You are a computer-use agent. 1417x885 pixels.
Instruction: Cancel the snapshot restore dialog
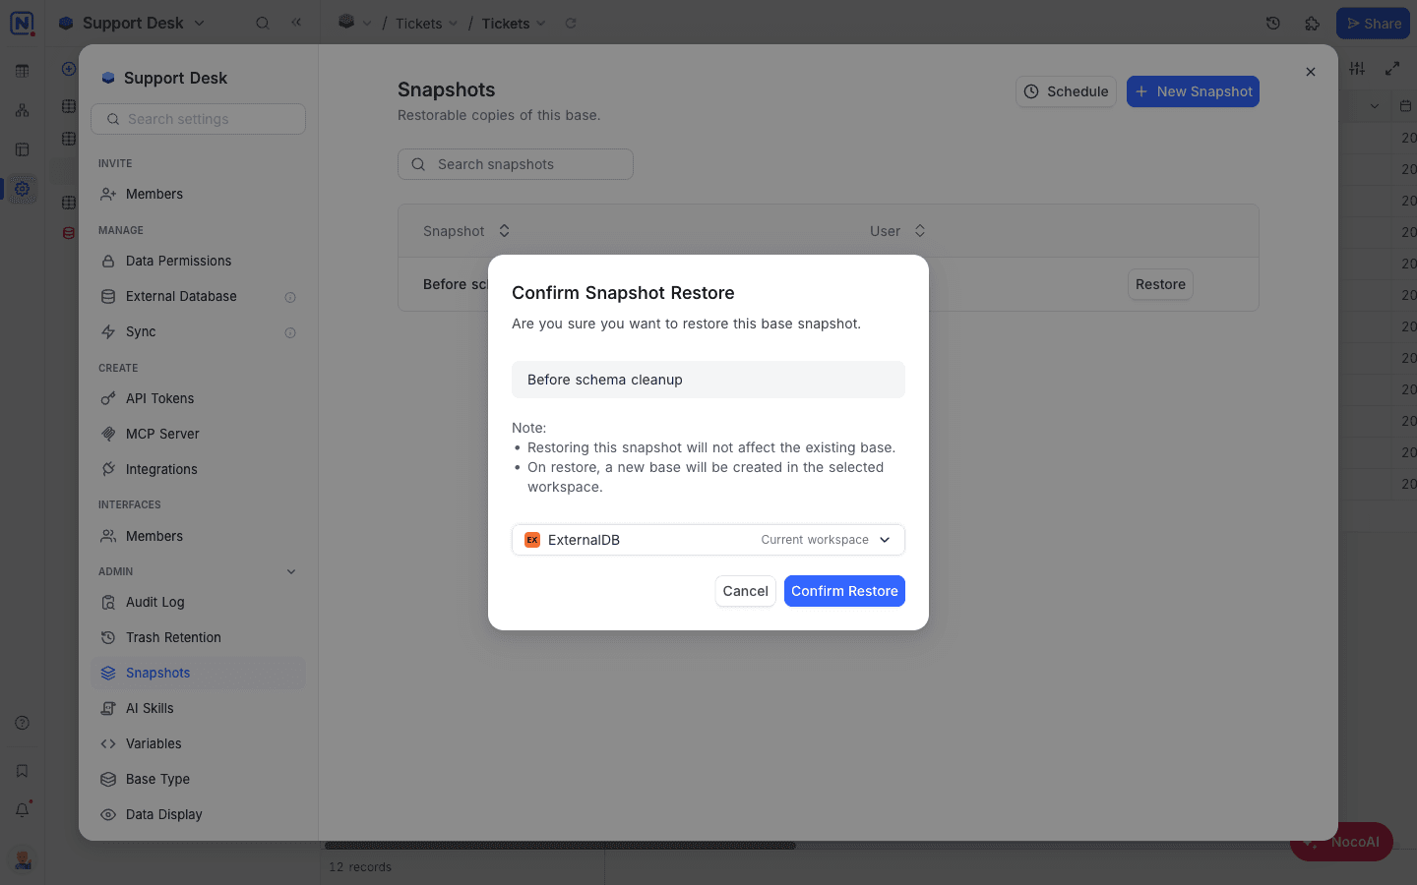(745, 591)
